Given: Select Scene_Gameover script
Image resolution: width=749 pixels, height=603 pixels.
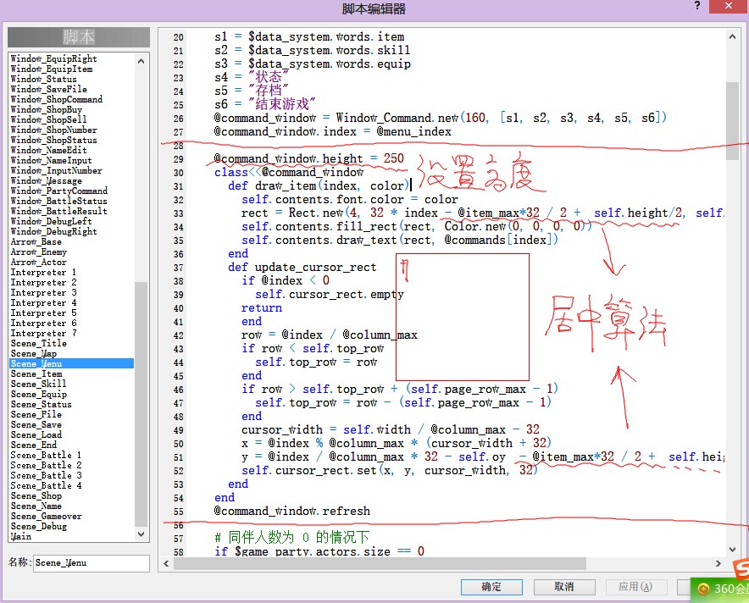Looking at the screenshot, I should coord(47,516).
